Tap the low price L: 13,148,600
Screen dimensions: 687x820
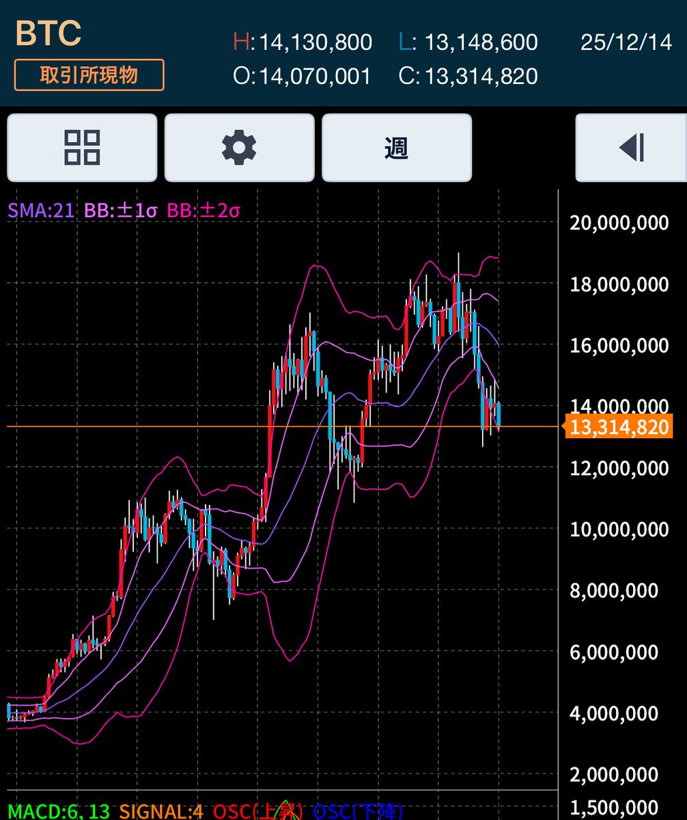(x=468, y=42)
